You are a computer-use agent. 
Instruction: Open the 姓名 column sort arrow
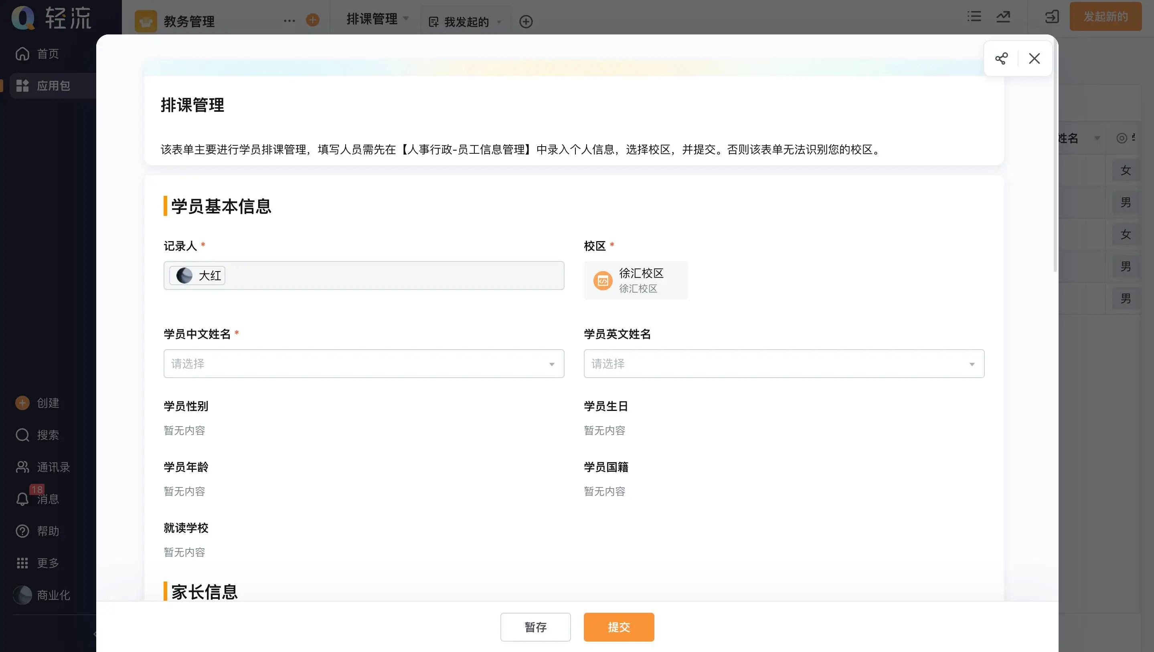tap(1097, 139)
